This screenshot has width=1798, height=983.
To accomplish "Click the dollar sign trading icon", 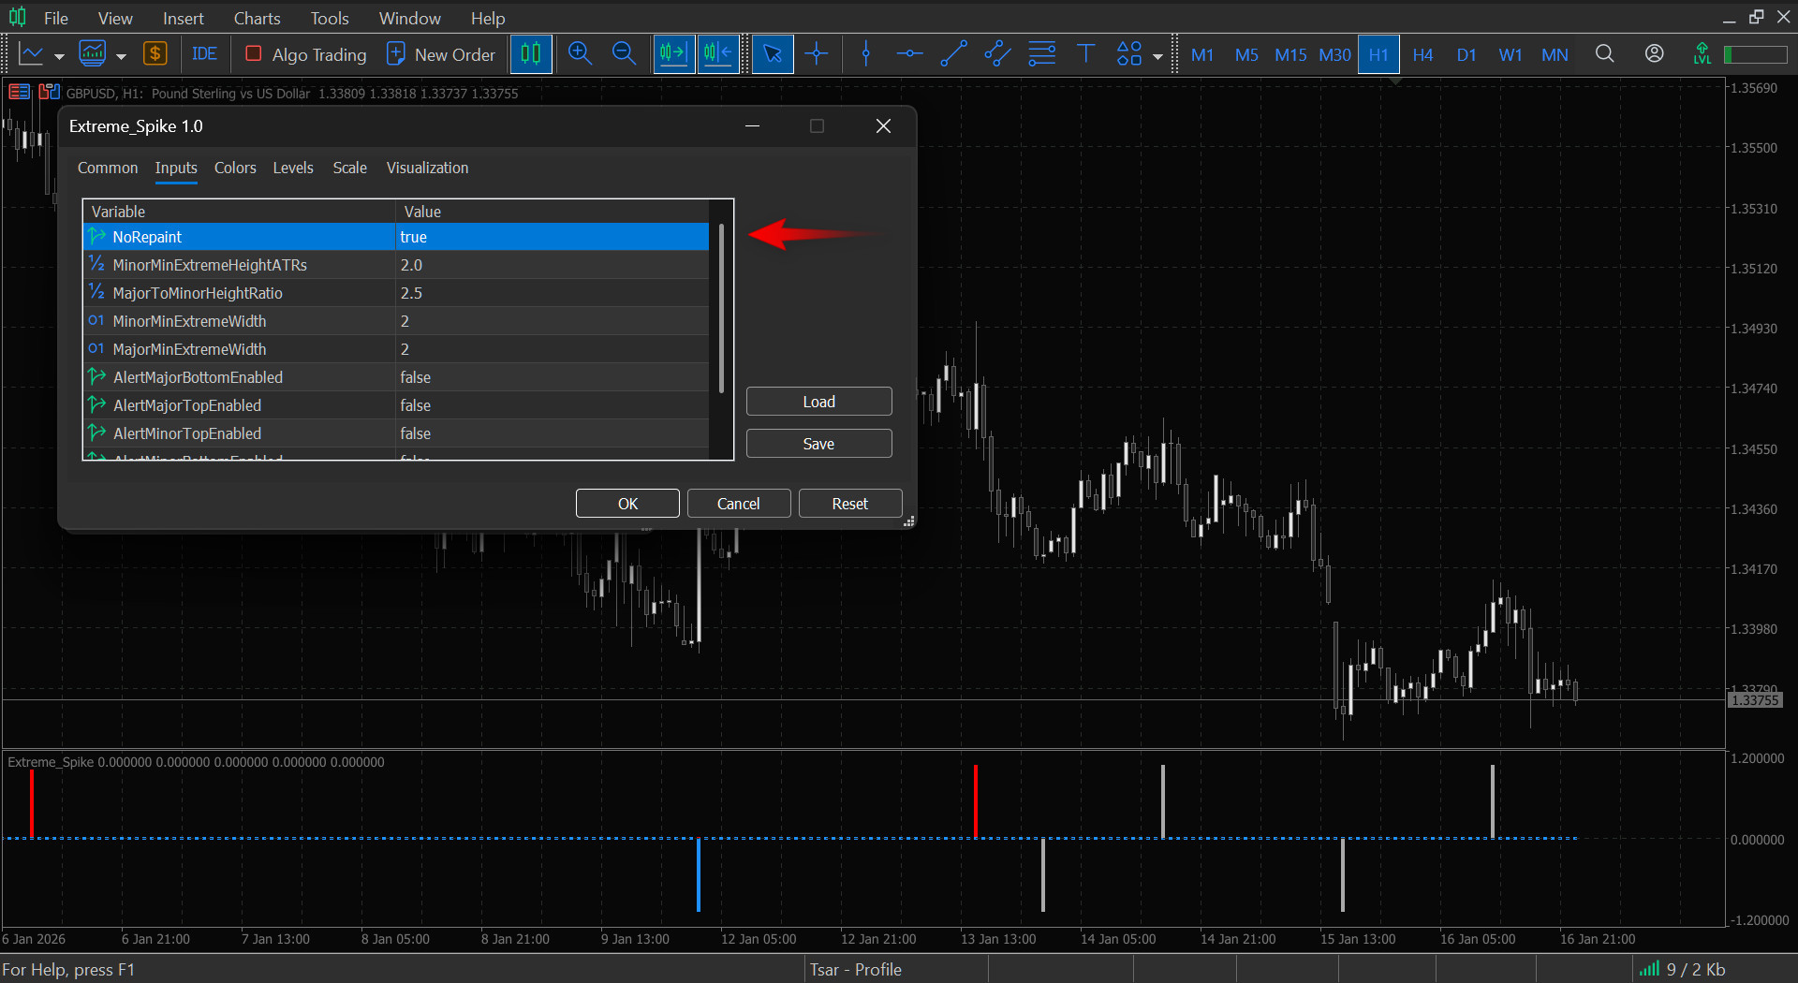I will [x=155, y=54].
